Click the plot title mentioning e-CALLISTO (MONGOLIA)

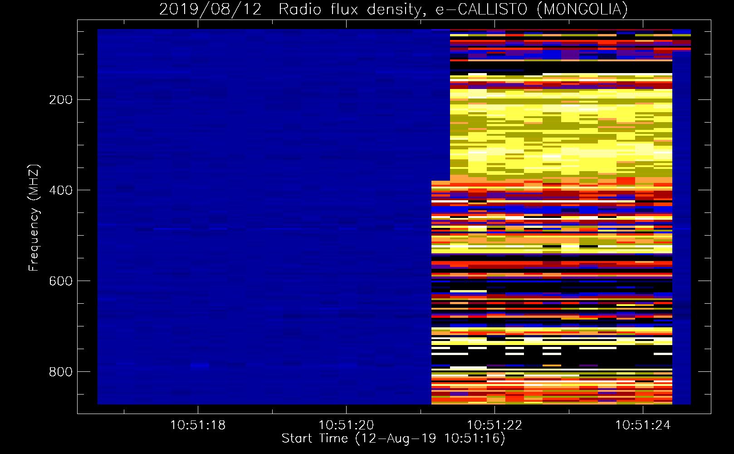point(393,9)
